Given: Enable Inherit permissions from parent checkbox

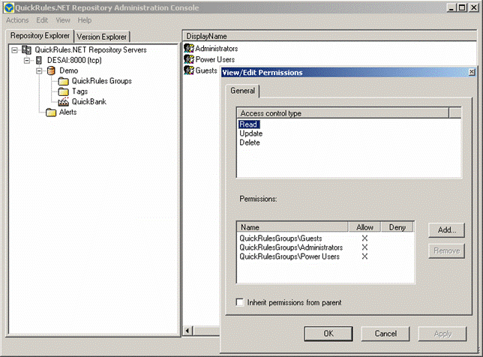Looking at the screenshot, I should [x=240, y=302].
